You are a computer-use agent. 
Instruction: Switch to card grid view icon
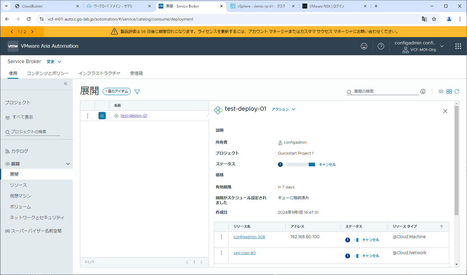(x=449, y=91)
